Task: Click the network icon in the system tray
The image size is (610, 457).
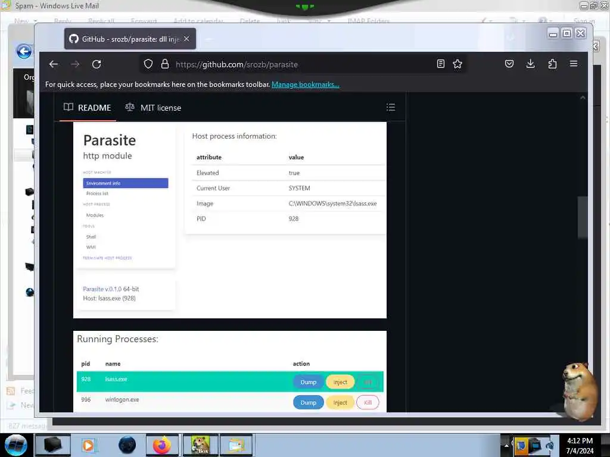Action: (535, 446)
